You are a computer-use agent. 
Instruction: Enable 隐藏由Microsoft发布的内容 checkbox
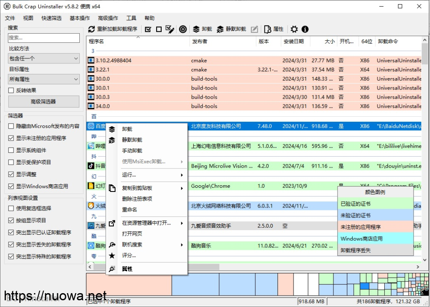[11, 126]
